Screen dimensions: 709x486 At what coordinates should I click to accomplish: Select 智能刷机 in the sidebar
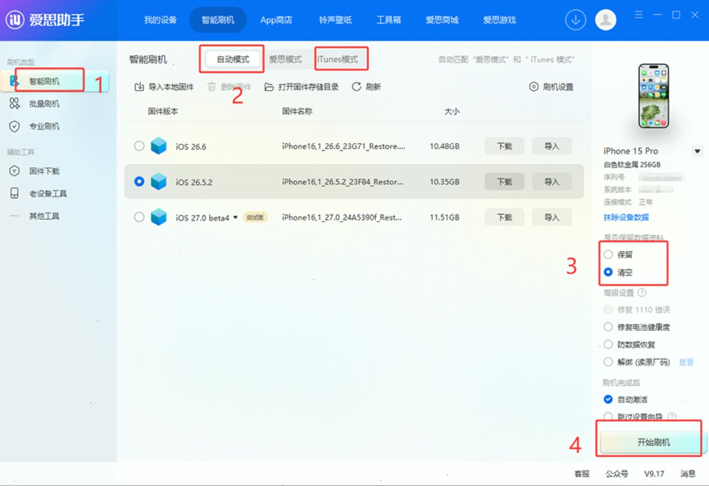click(54, 81)
